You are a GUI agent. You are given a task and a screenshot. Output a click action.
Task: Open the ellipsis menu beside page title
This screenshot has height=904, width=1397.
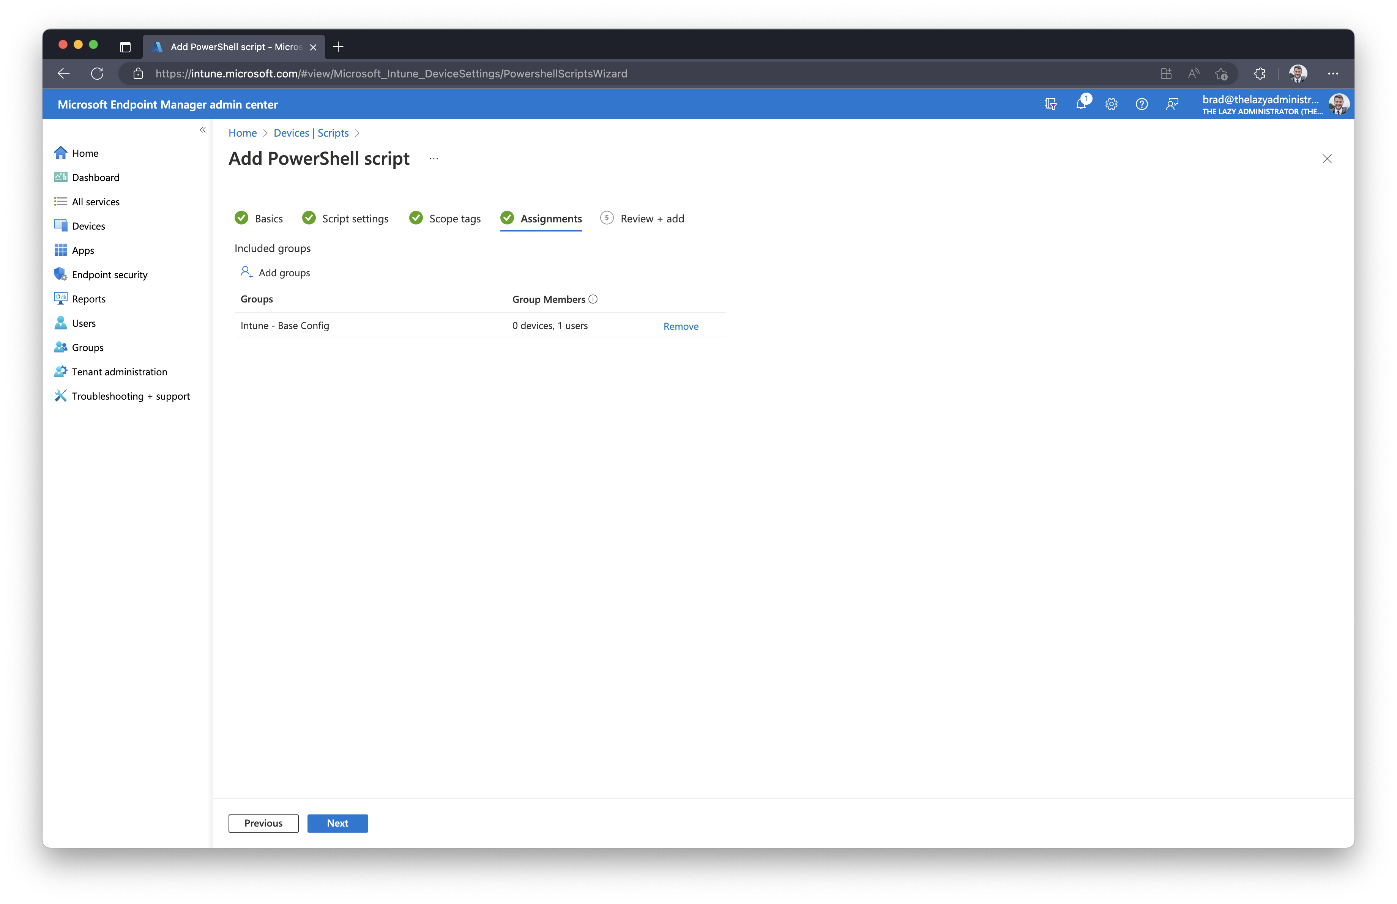434,158
